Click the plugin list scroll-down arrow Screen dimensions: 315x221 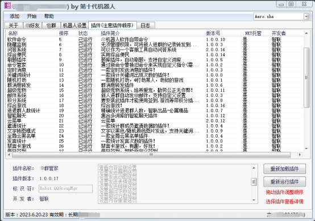(306, 148)
